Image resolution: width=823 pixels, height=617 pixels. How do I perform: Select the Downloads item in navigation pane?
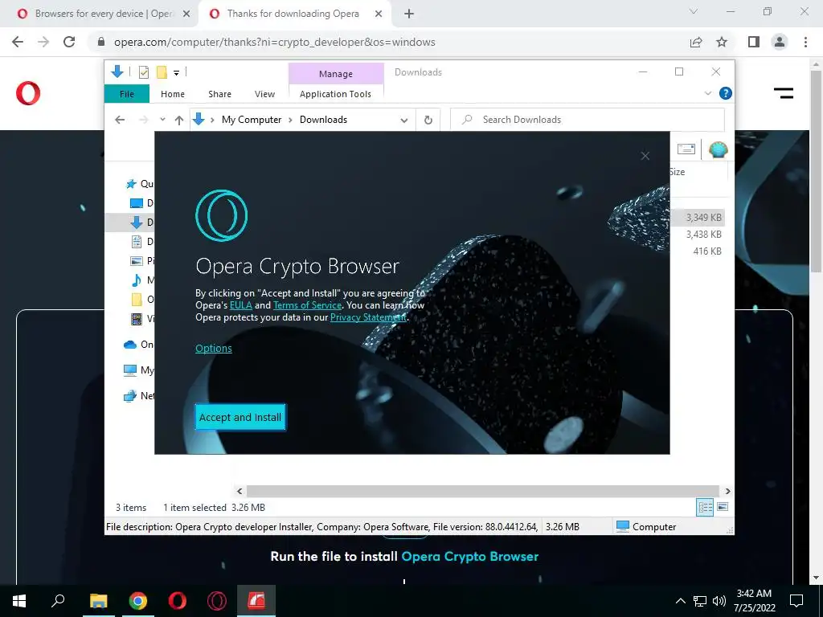141,223
